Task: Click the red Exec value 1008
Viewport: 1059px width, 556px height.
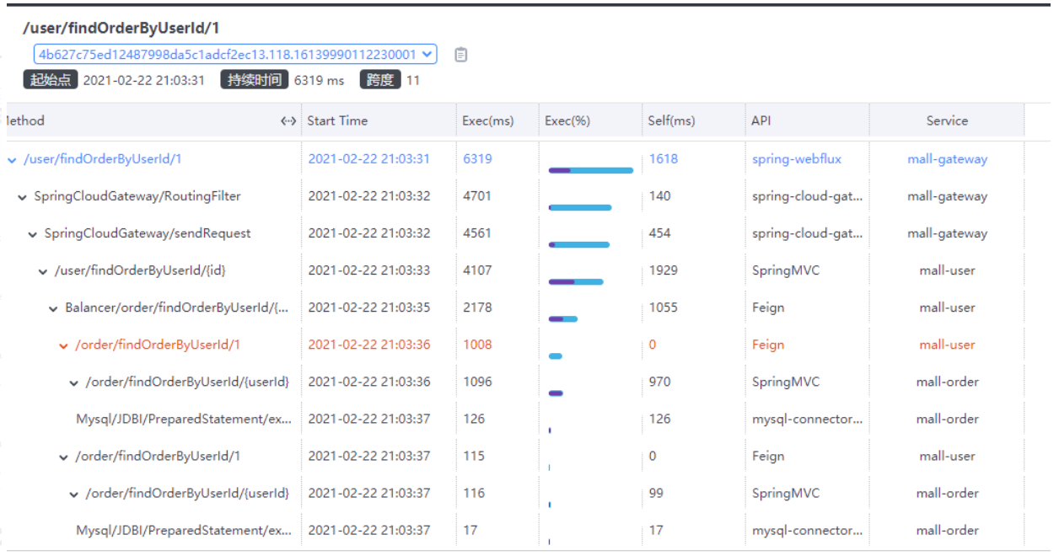Action: (476, 345)
